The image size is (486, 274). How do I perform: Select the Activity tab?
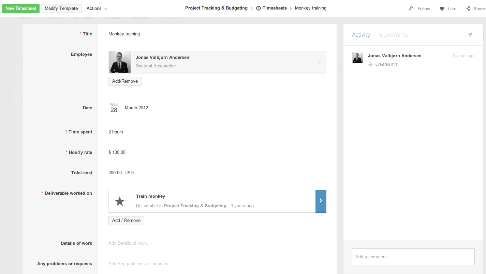pos(361,35)
